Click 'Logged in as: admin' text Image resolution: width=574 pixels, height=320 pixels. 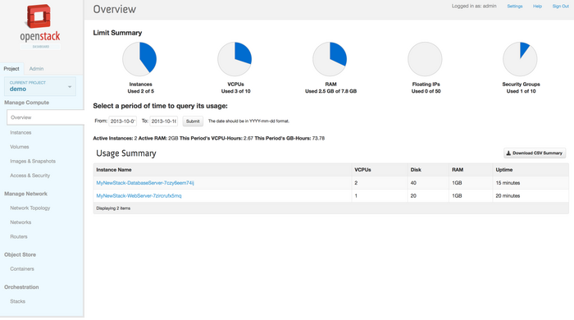pyautogui.click(x=474, y=7)
